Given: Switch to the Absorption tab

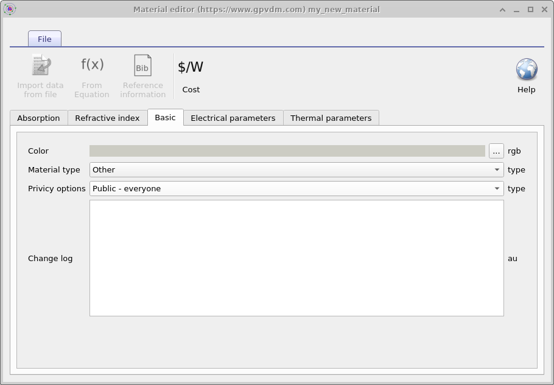Looking at the screenshot, I should point(38,118).
